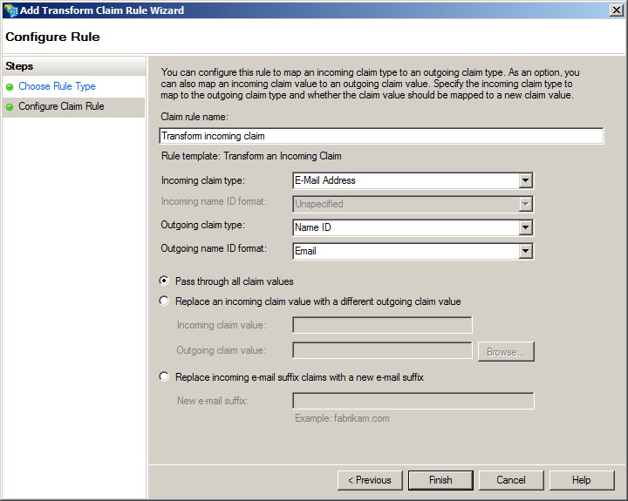The image size is (628, 501).
Task: Go back with the Previous button
Action: (370, 480)
